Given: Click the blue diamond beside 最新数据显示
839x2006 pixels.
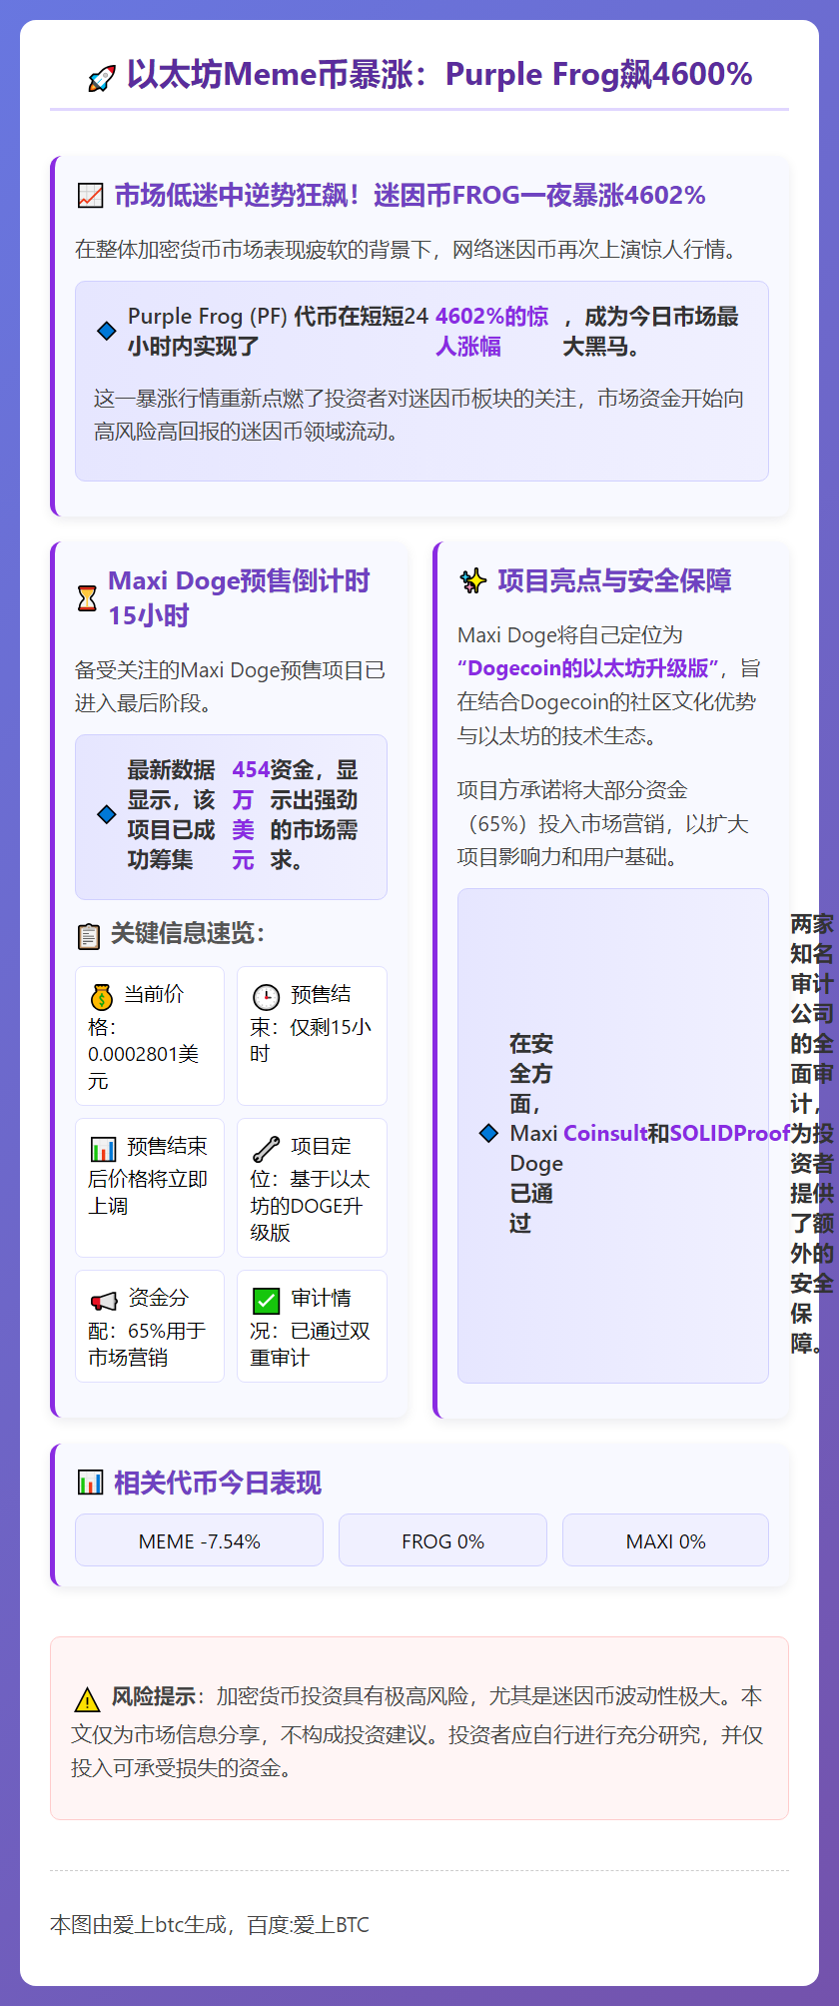Looking at the screenshot, I should pos(107,814).
